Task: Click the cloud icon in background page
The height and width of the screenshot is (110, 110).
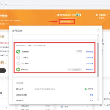Action: point(62,107)
